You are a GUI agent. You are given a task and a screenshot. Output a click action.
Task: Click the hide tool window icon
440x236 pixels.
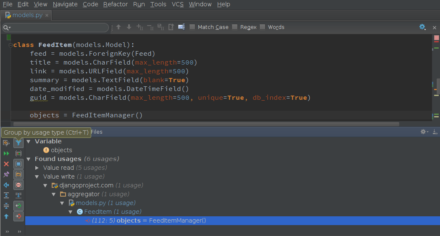(435, 132)
